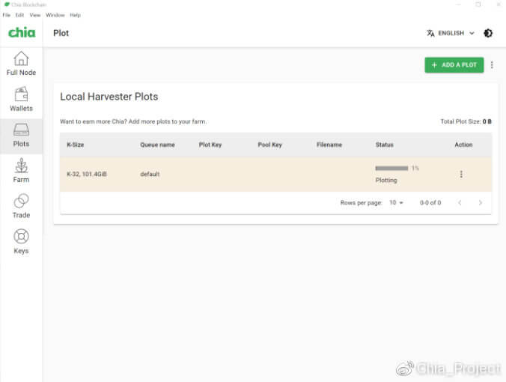Open the Trade section
This screenshot has width=506, height=382.
[x=21, y=206]
